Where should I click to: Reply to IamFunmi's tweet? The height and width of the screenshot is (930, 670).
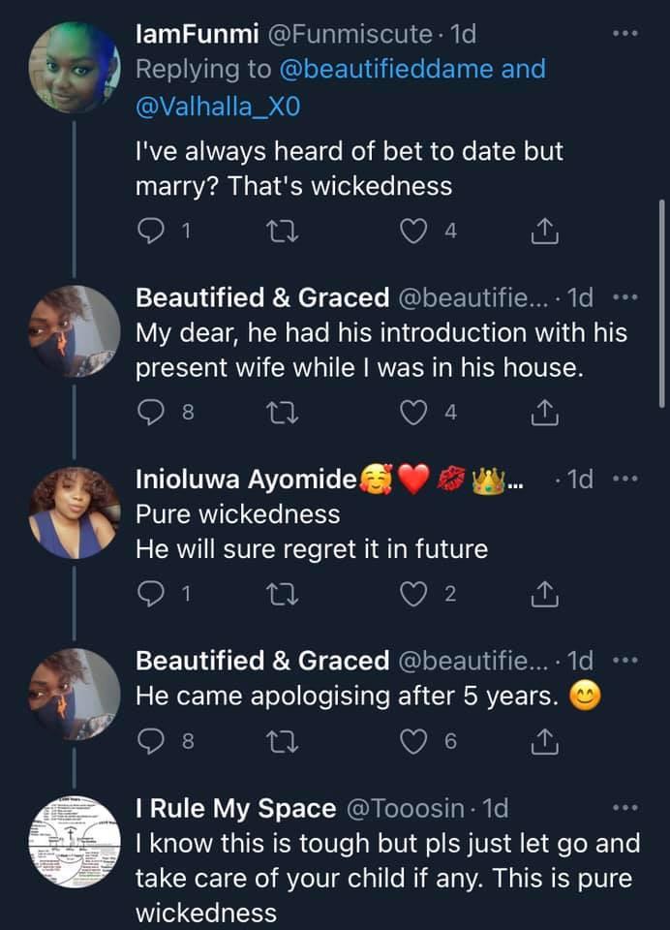tap(151, 231)
